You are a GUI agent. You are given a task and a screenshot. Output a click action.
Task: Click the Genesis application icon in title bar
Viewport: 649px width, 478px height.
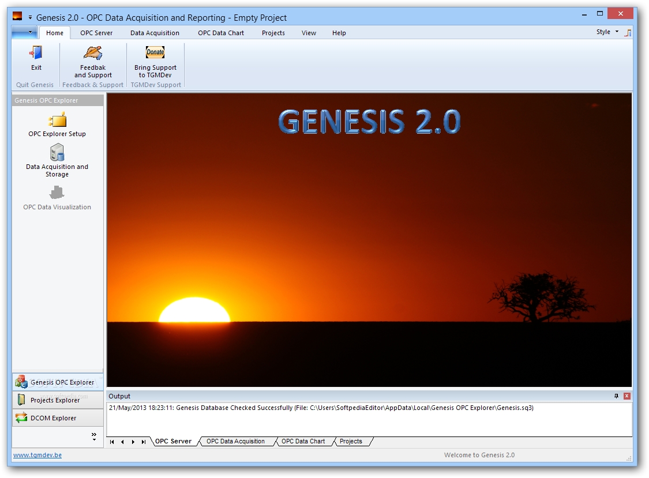click(x=17, y=17)
